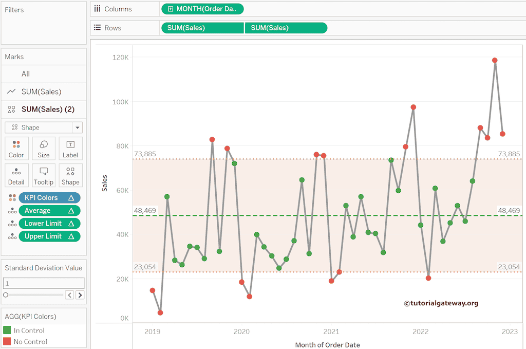The width and height of the screenshot is (526, 349).
Task: Open the Label marks card
Action: (70, 149)
